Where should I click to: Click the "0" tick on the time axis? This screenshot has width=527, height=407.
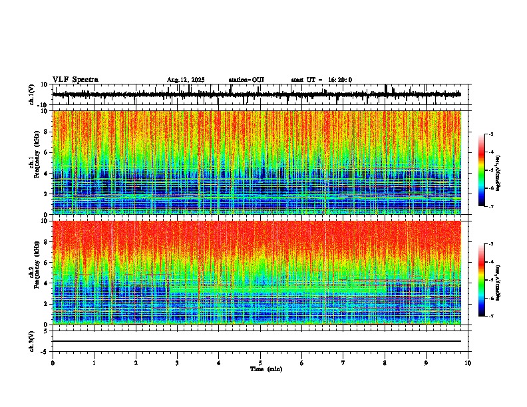(x=53, y=363)
